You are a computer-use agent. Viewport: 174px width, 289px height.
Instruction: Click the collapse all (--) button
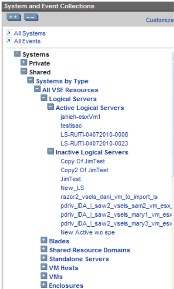pyautogui.click(x=31, y=17)
